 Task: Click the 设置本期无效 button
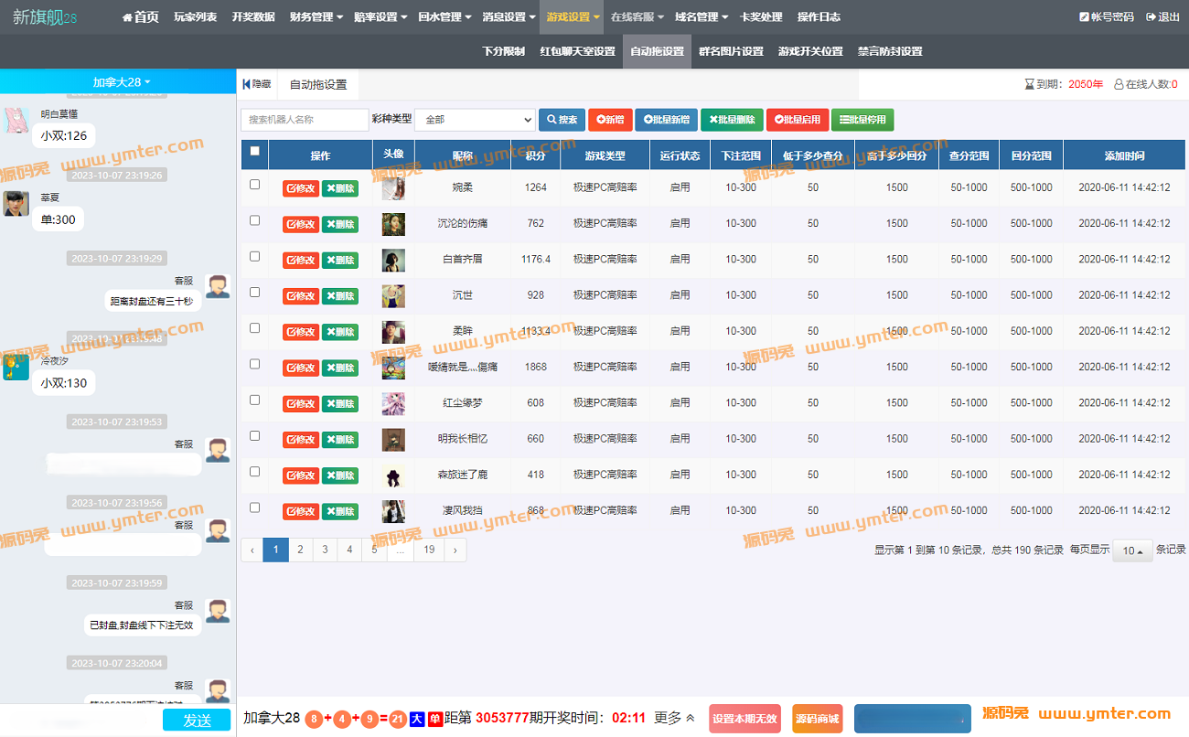[x=744, y=719]
